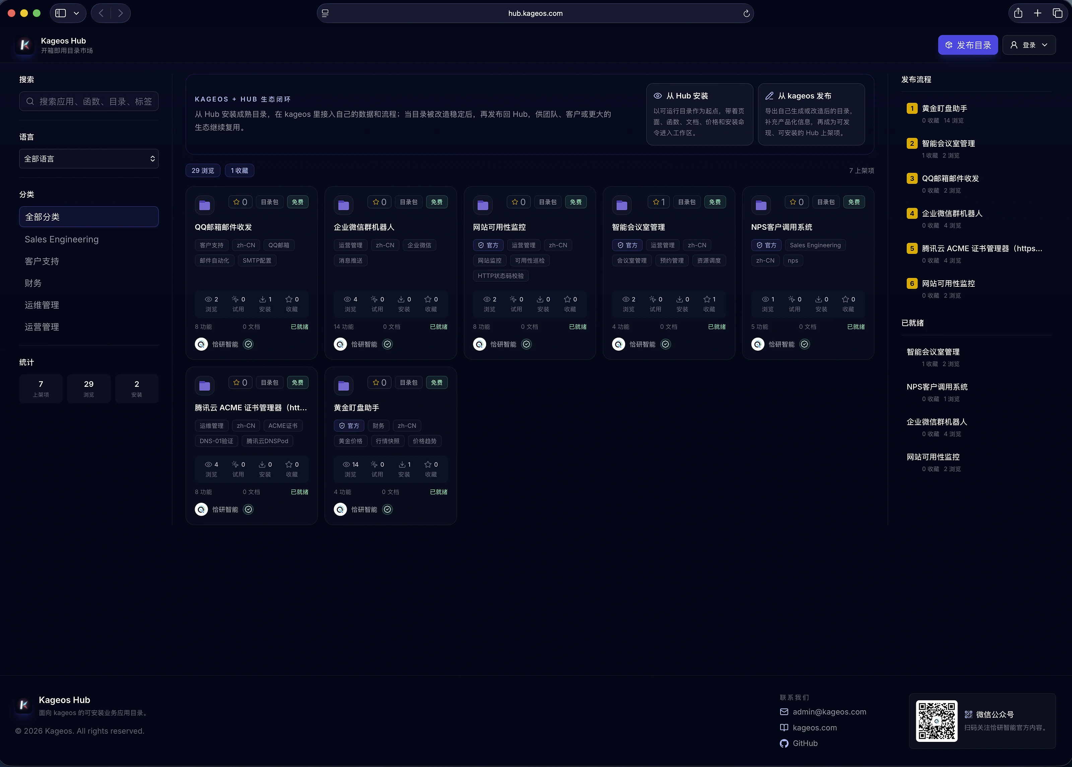Viewport: 1072px width, 767px height.
Task: Toggle favorite star on 黄金盯盘助手 card
Action: 379,382
